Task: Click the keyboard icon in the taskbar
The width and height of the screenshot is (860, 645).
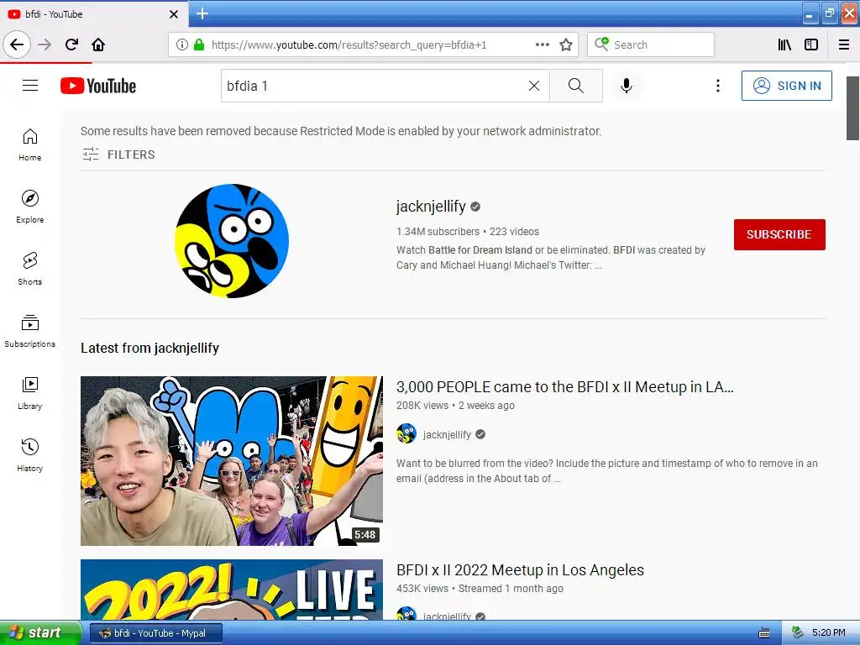Action: pyautogui.click(x=764, y=633)
